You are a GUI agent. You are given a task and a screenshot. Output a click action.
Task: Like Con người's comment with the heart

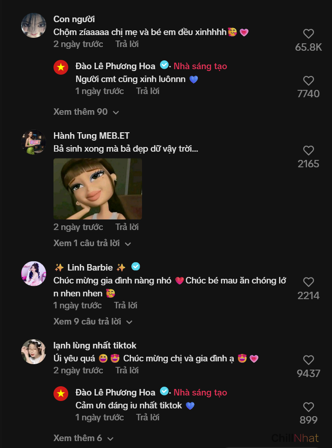point(308,34)
